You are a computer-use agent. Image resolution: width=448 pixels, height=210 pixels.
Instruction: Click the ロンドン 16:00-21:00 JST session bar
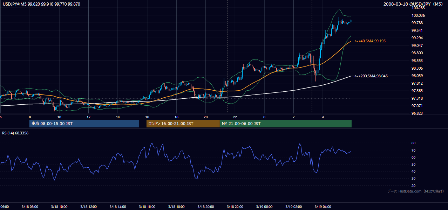(x=183, y=124)
